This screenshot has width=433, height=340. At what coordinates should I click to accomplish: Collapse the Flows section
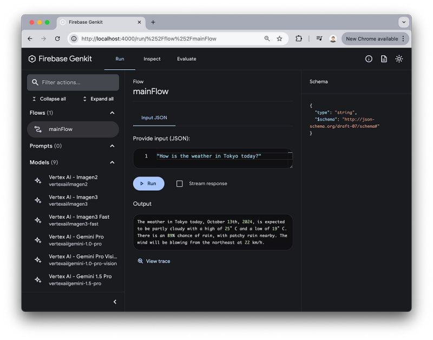coord(112,113)
